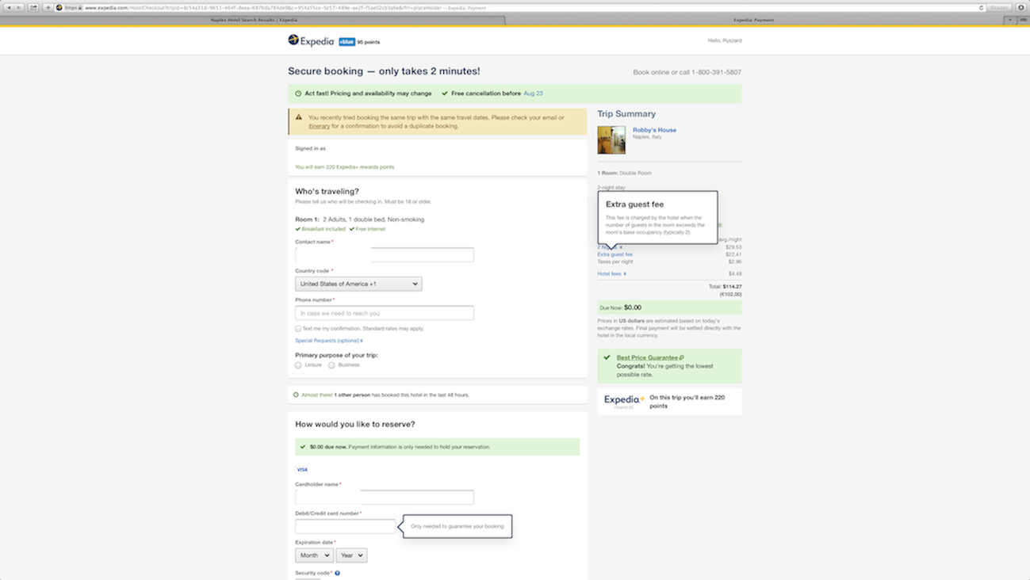The image size is (1030, 580).
Task: Reload the page with the refresh icon
Action: tap(981, 8)
